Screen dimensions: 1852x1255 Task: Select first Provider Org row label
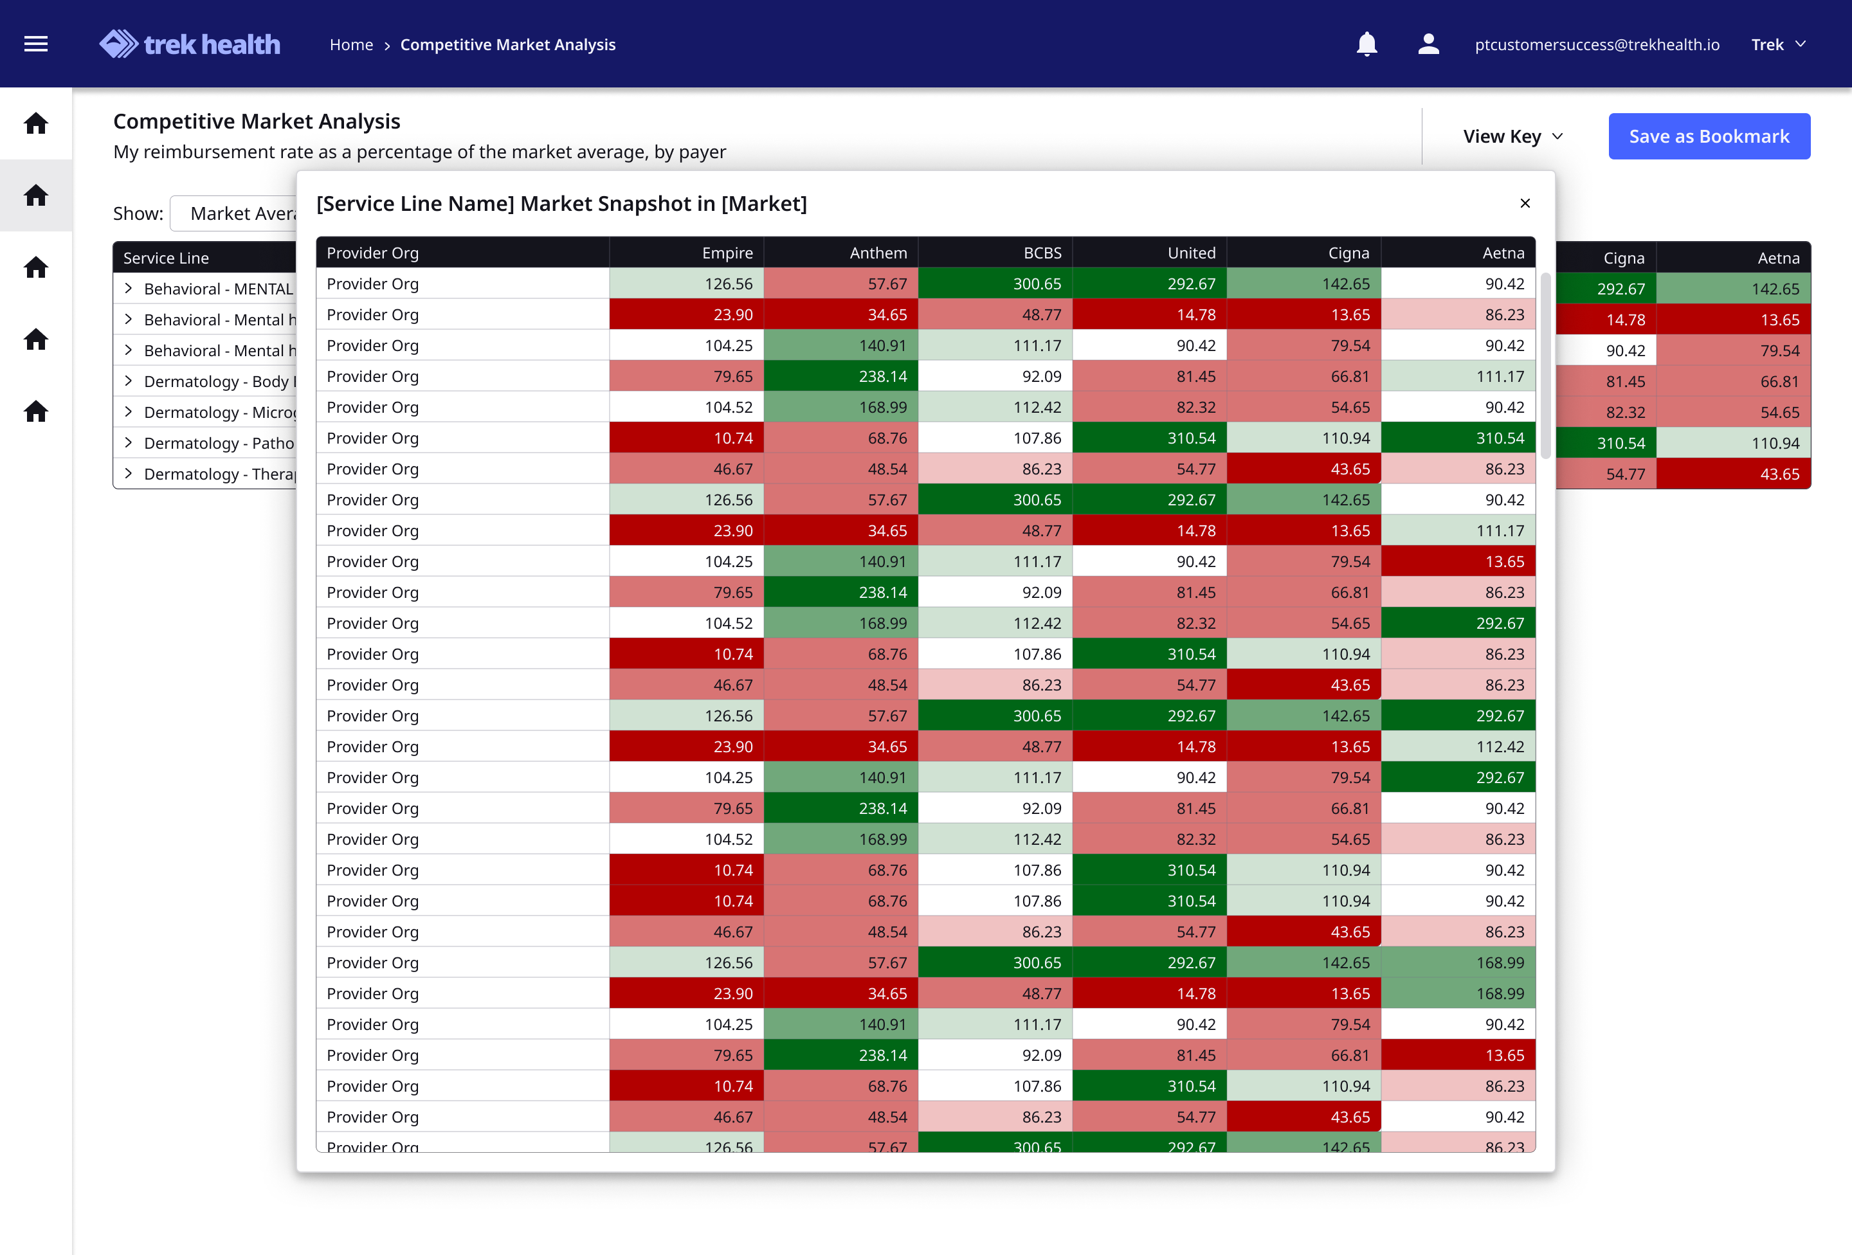click(x=372, y=284)
